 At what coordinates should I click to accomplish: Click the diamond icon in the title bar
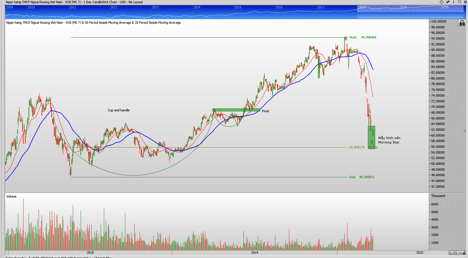441,2
